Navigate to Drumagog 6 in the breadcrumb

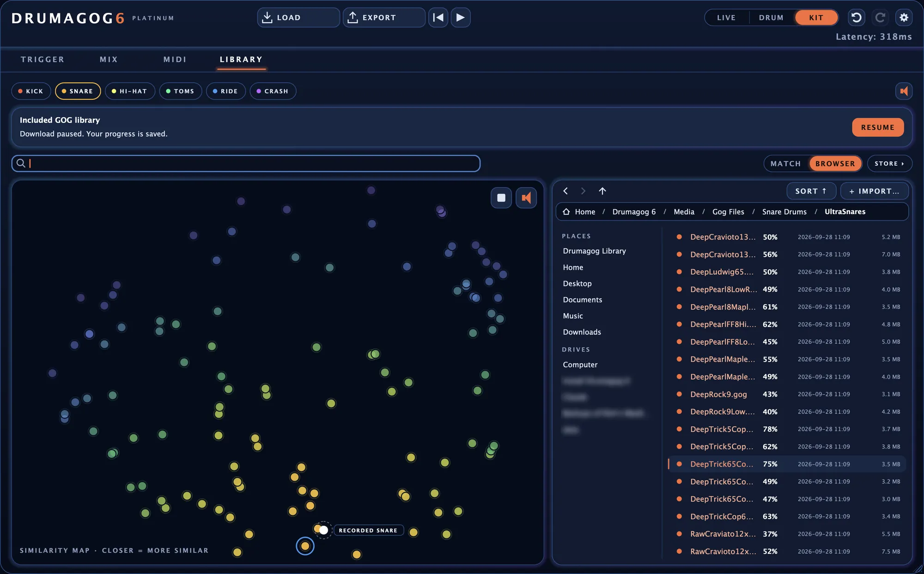[634, 211]
